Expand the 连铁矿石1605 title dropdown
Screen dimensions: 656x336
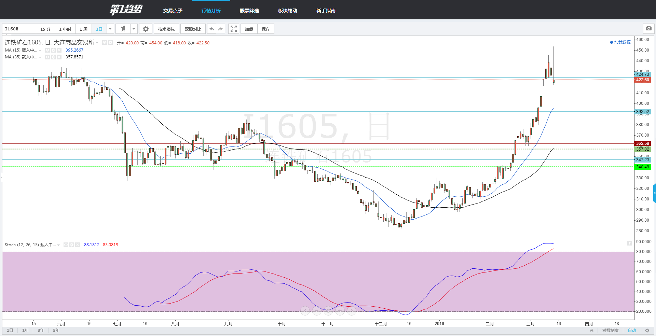(97, 43)
